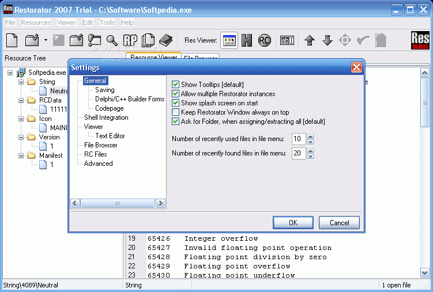Select Advanced settings page
The image size is (433, 292).
[99, 164]
